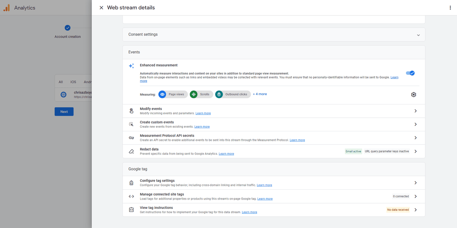Open Learn more link for Enhanced measurement
The width and height of the screenshot is (457, 228).
[x=394, y=77]
